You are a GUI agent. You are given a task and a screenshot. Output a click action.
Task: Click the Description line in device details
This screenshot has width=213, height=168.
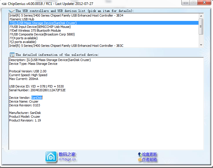tap(50, 60)
